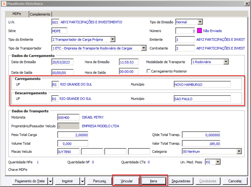Click the magenta Não Enviado status swatch
Image resolution: width=251 pixels, height=187 pixels.
199,30
